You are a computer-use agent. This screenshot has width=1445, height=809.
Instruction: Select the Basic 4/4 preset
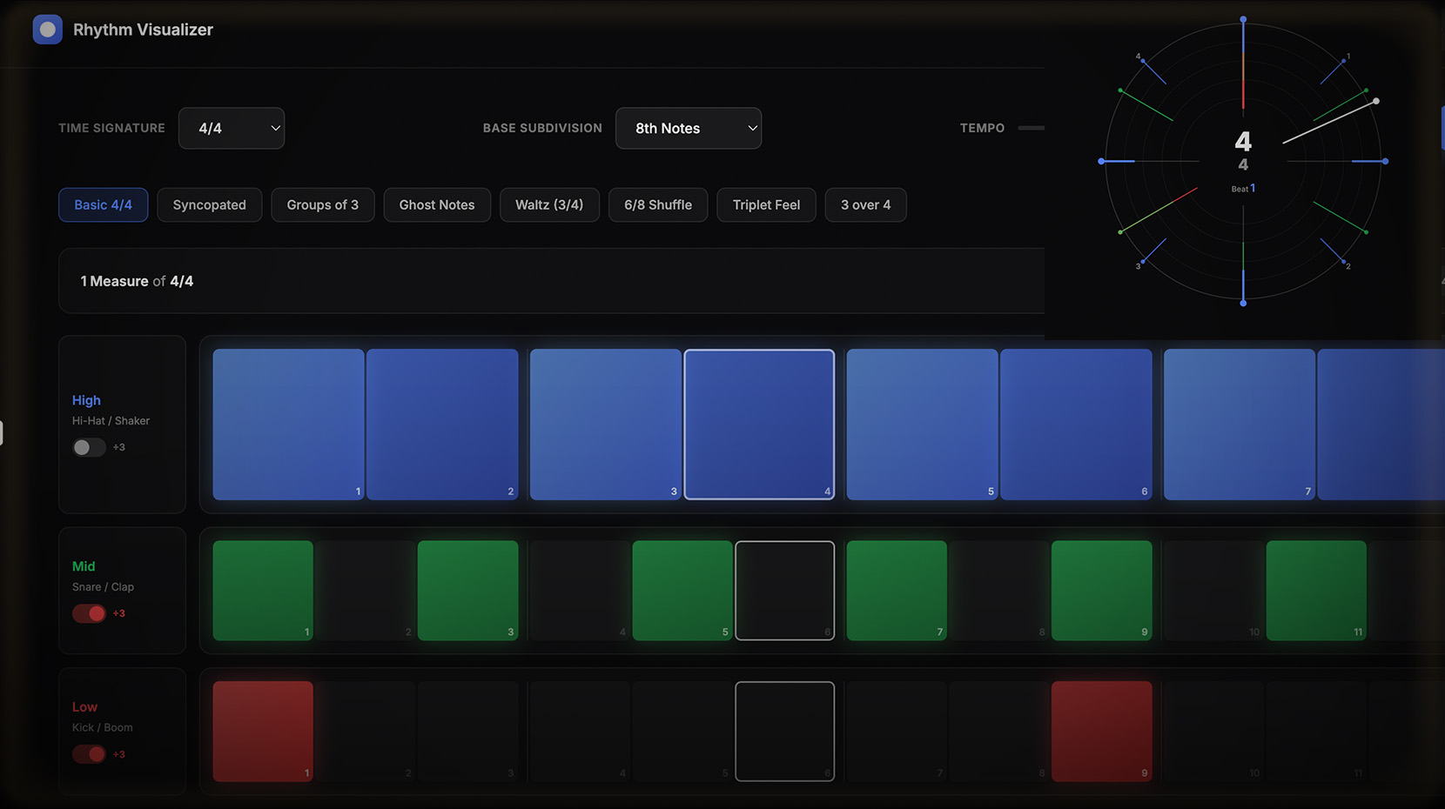103,205
